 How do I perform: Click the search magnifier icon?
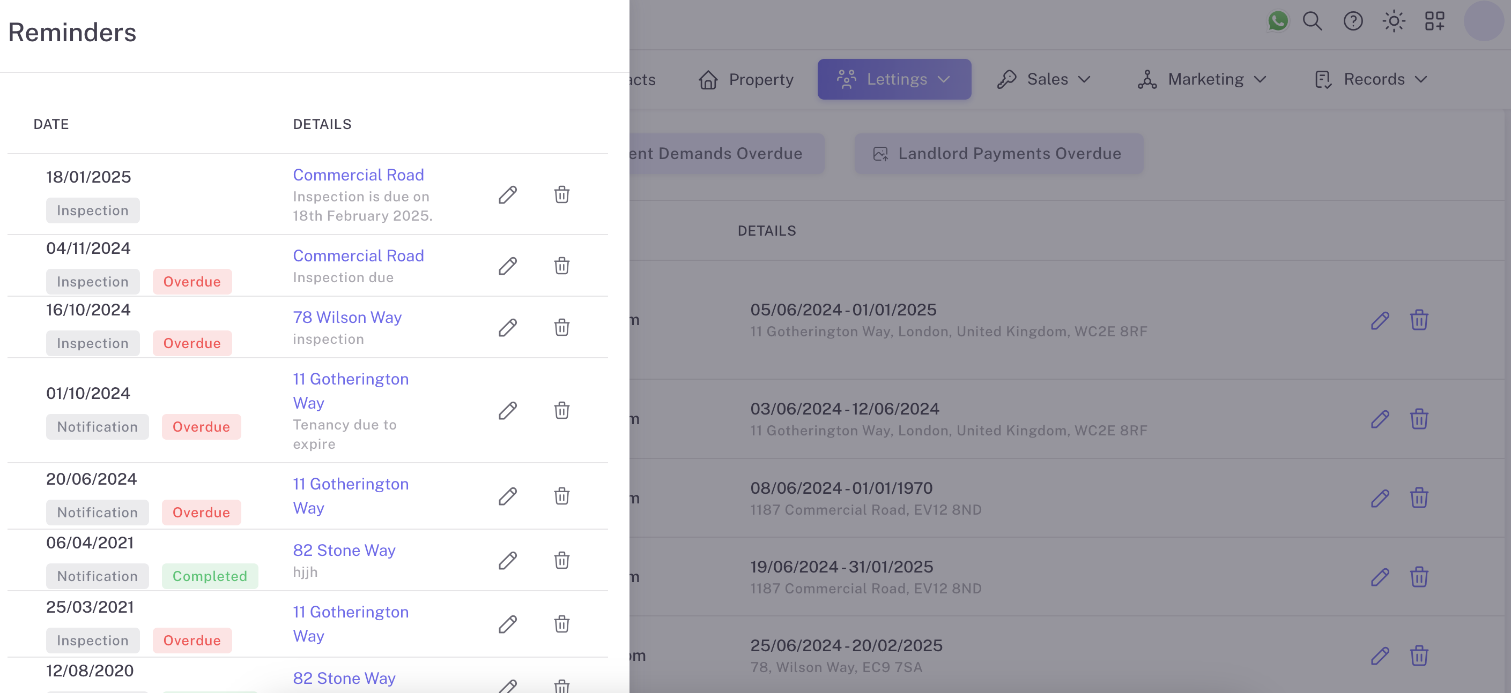(1312, 21)
